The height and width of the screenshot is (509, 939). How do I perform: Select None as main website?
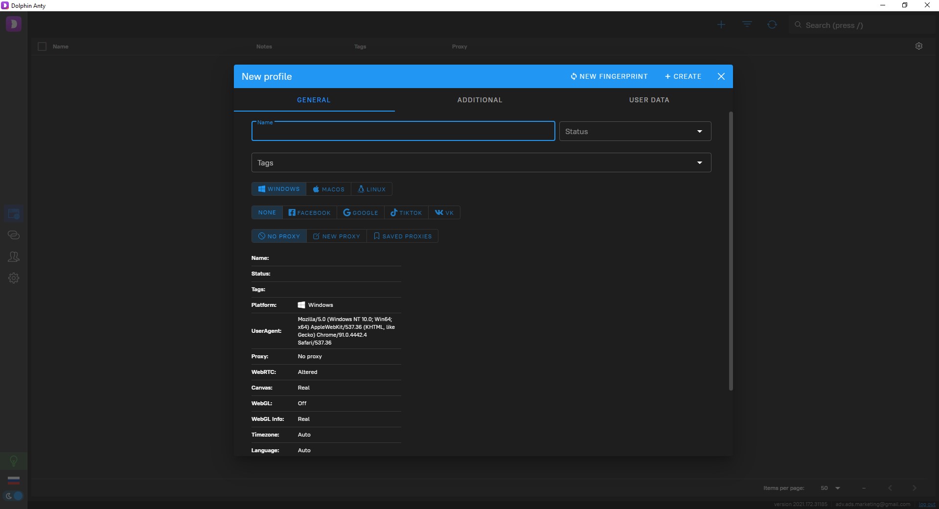pos(267,212)
